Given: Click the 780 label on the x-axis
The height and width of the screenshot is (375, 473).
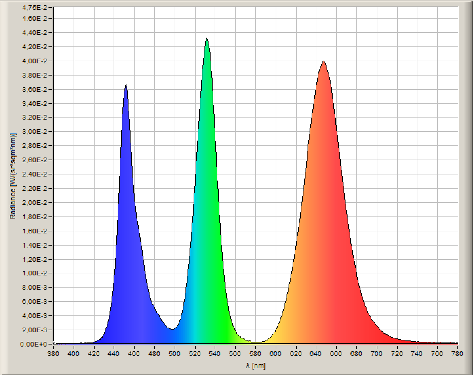Looking at the screenshot, I should pos(457,354).
